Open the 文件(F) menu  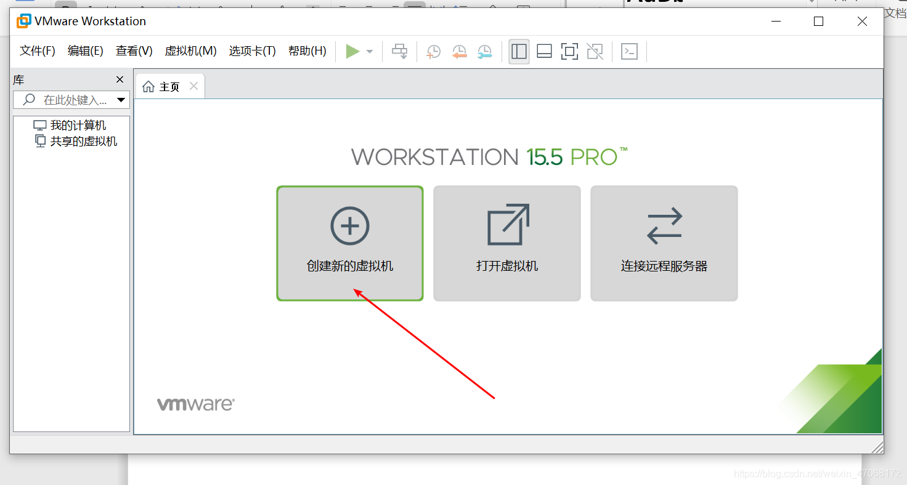coord(38,51)
